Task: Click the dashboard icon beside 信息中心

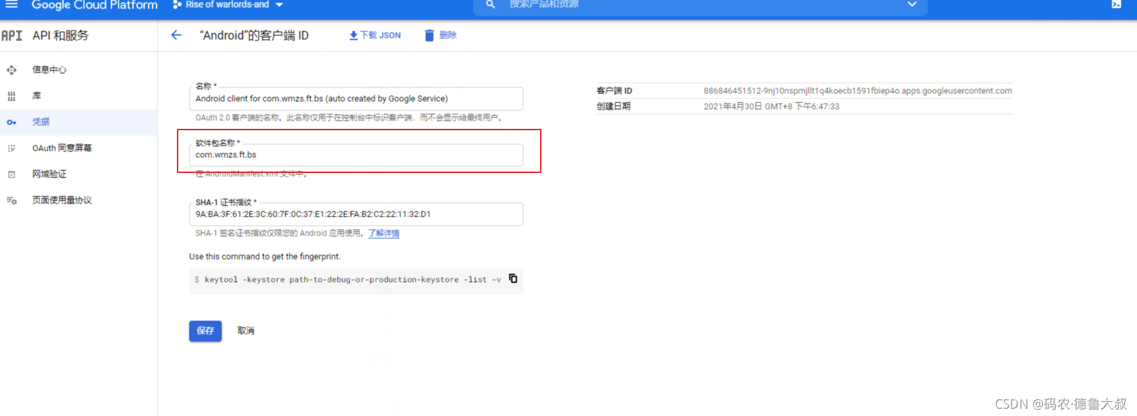Action: tap(11, 69)
